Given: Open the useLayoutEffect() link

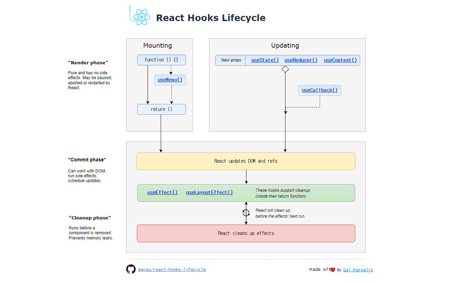Looking at the screenshot, I should click(x=209, y=192).
